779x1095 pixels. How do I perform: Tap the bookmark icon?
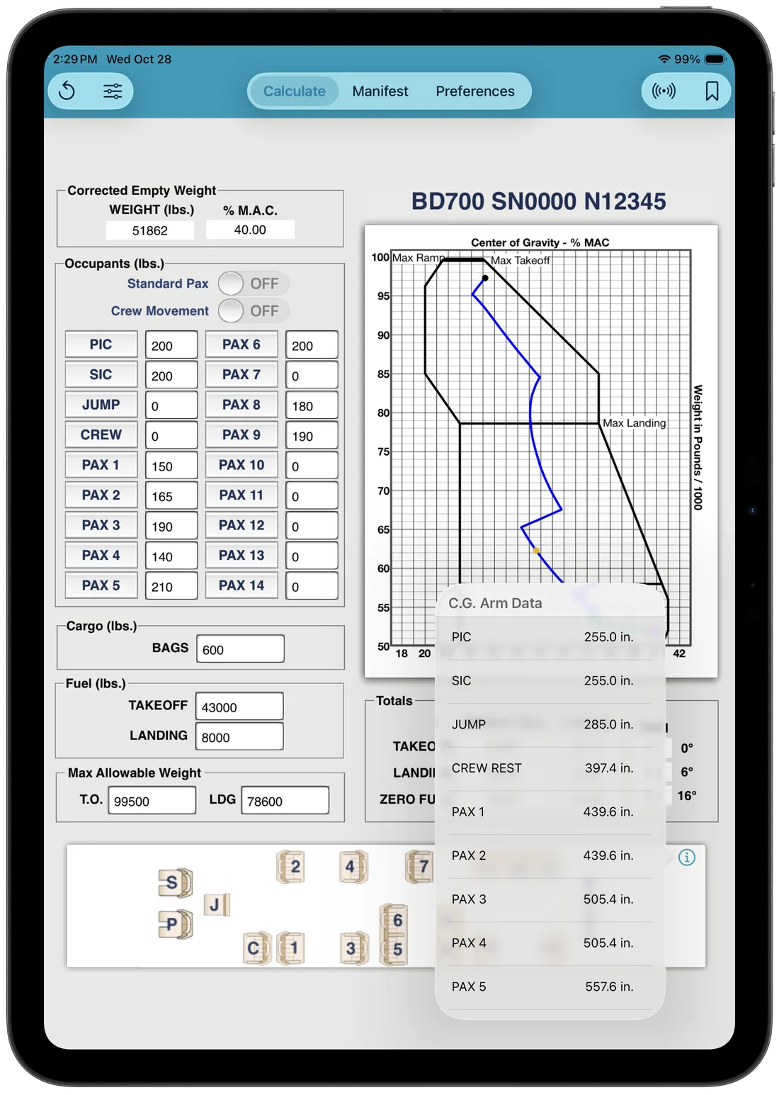click(x=712, y=91)
